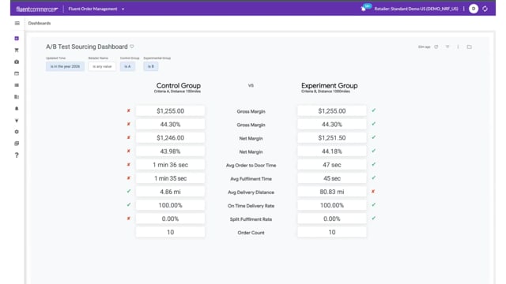Open the calendar sidebar icon
The width and height of the screenshot is (506, 284).
[17, 73]
